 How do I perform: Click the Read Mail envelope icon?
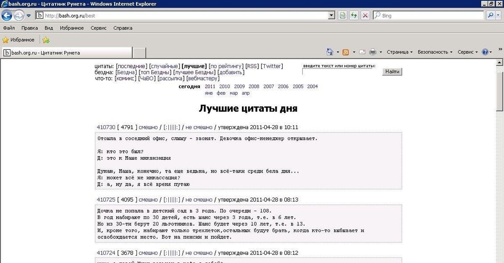(x=362, y=52)
